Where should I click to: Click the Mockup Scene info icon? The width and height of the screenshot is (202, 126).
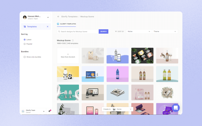(73, 40)
